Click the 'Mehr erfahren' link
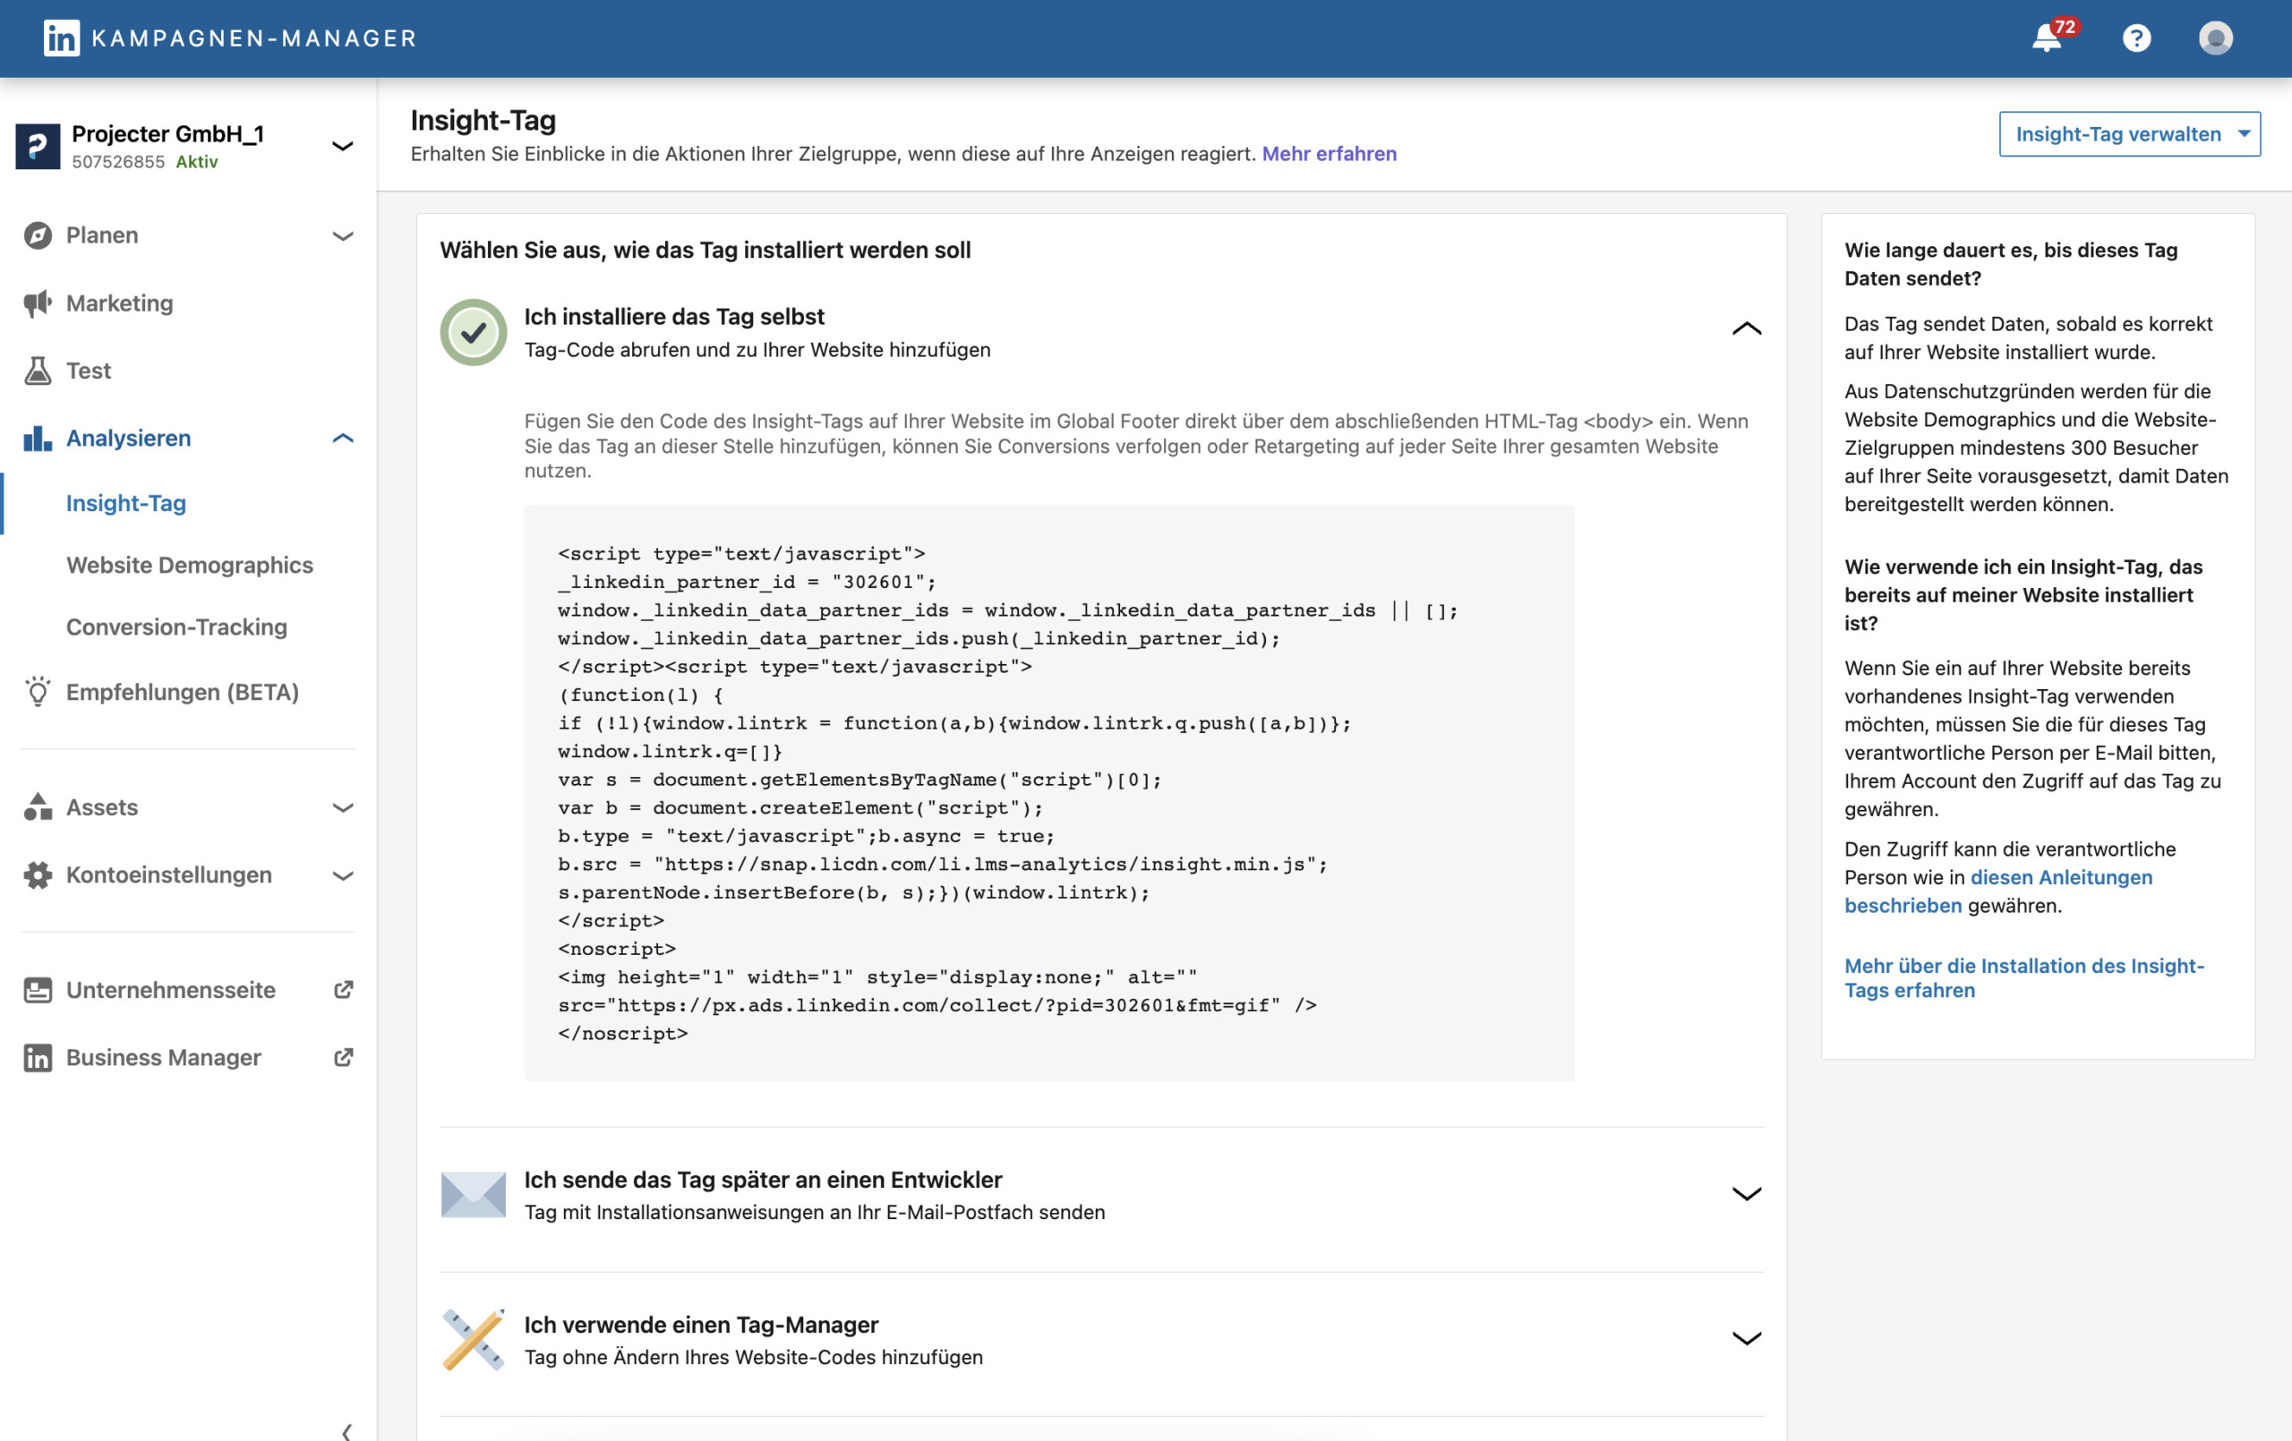 point(1329,153)
